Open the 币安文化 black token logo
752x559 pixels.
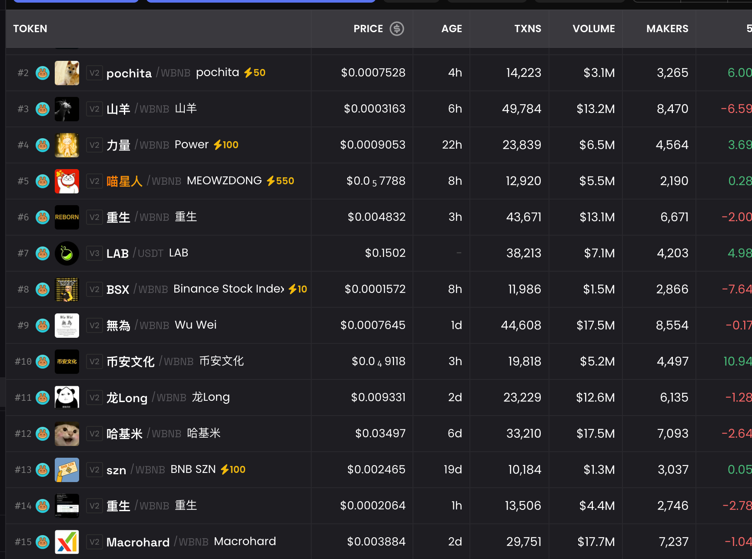[x=67, y=361]
